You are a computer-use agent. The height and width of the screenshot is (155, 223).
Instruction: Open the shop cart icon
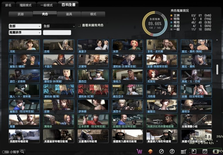pos(140,151)
